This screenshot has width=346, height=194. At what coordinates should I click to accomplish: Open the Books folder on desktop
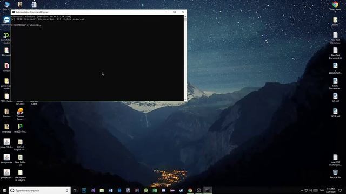click(x=335, y=22)
